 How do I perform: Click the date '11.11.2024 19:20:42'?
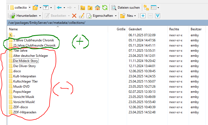pyautogui.click(x=142, y=61)
